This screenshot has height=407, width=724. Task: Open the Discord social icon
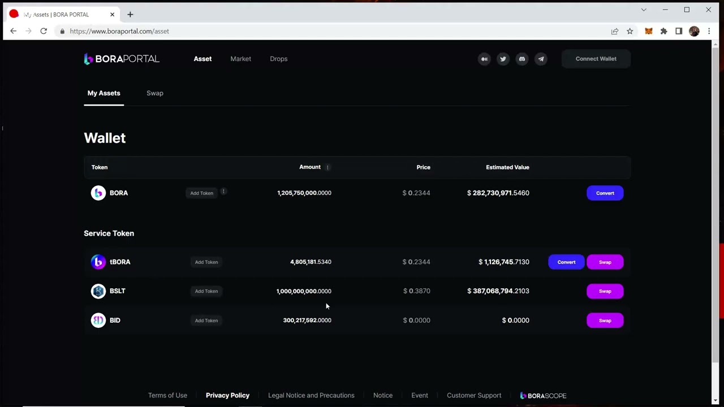tap(522, 59)
